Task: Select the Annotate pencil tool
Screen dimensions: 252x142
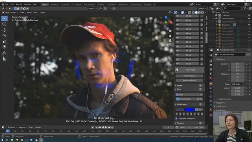Action: click(x=4, y=53)
